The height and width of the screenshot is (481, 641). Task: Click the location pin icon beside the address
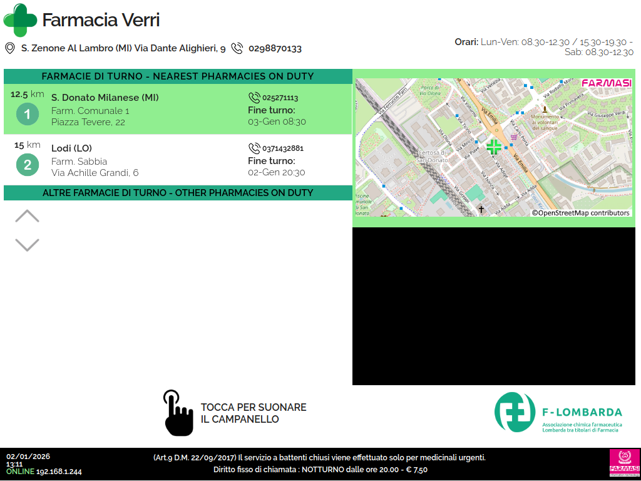coord(10,48)
